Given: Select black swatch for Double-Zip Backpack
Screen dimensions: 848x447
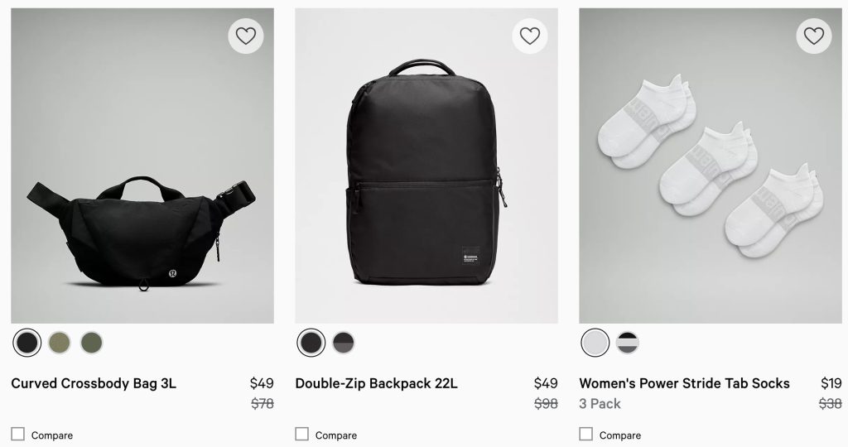Looking at the screenshot, I should tap(311, 342).
